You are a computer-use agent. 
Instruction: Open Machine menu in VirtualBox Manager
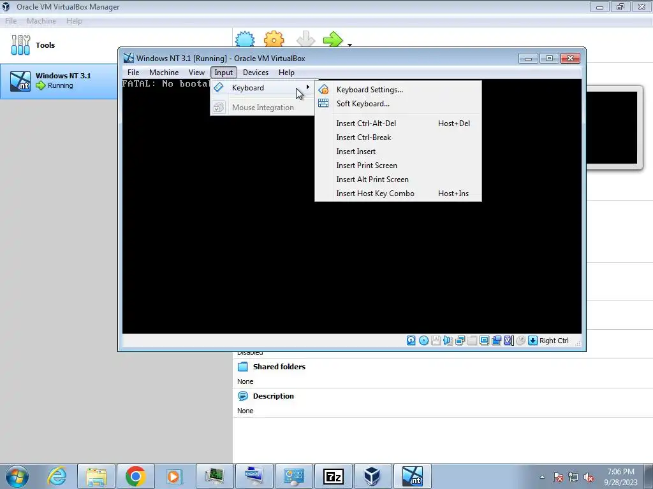[x=41, y=21]
